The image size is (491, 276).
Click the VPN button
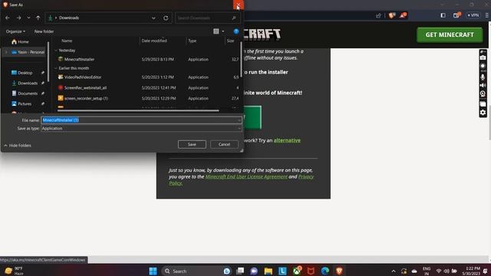(x=473, y=15)
